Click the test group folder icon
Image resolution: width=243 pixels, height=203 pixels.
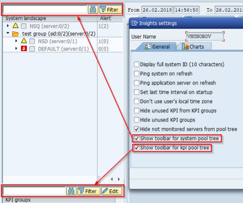tap(16, 34)
